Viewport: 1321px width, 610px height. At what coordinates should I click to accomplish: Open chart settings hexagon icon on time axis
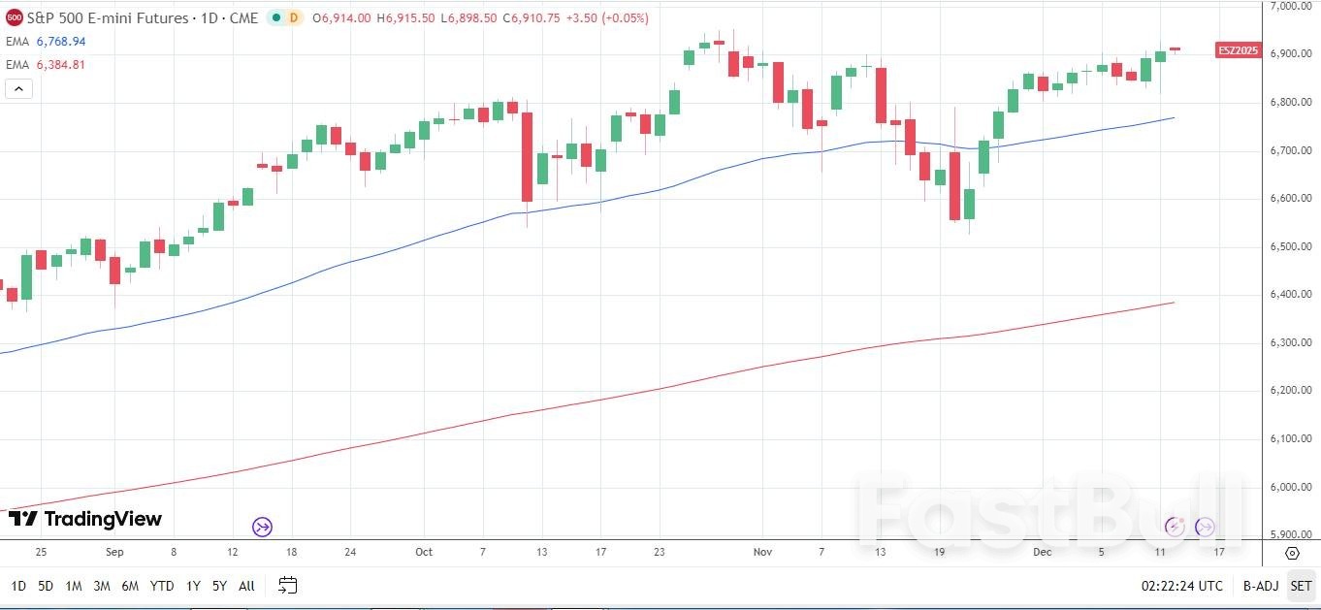[x=1292, y=553]
